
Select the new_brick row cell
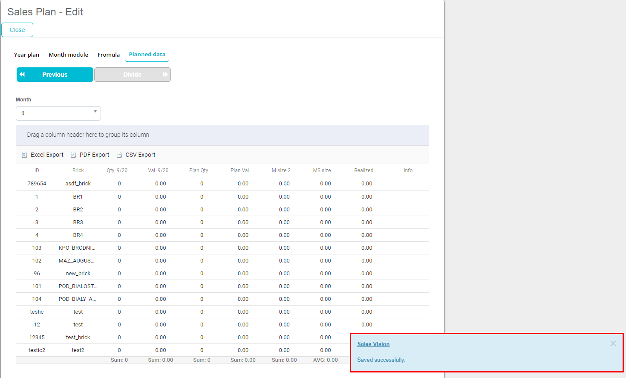[x=78, y=274]
